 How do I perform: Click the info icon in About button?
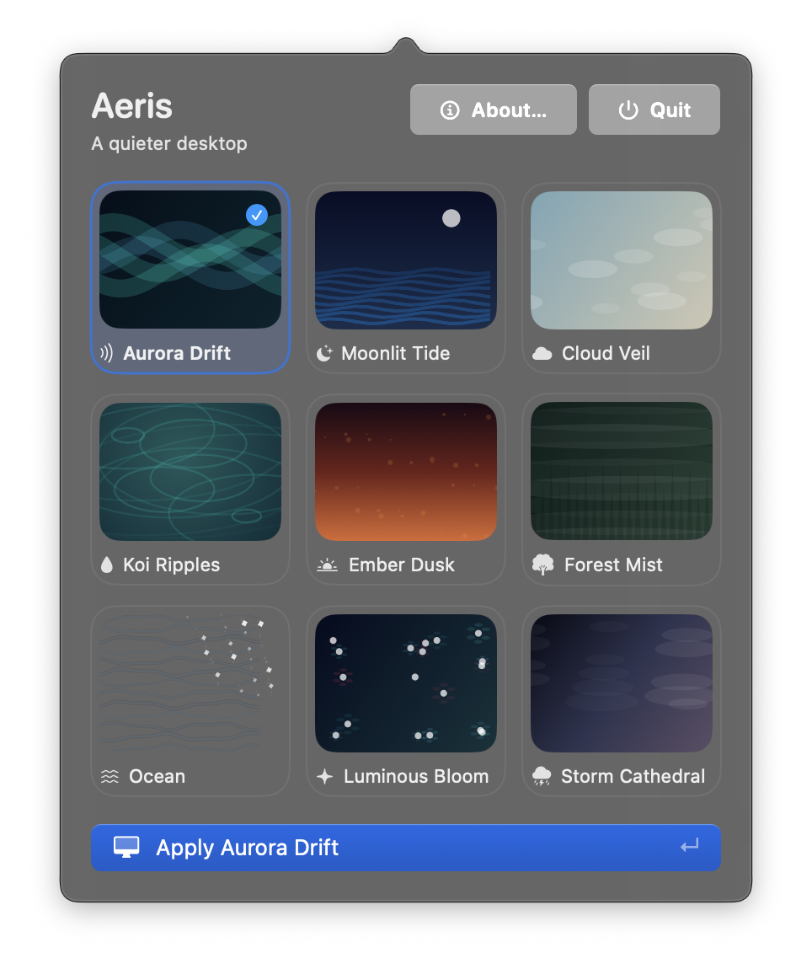click(x=449, y=110)
